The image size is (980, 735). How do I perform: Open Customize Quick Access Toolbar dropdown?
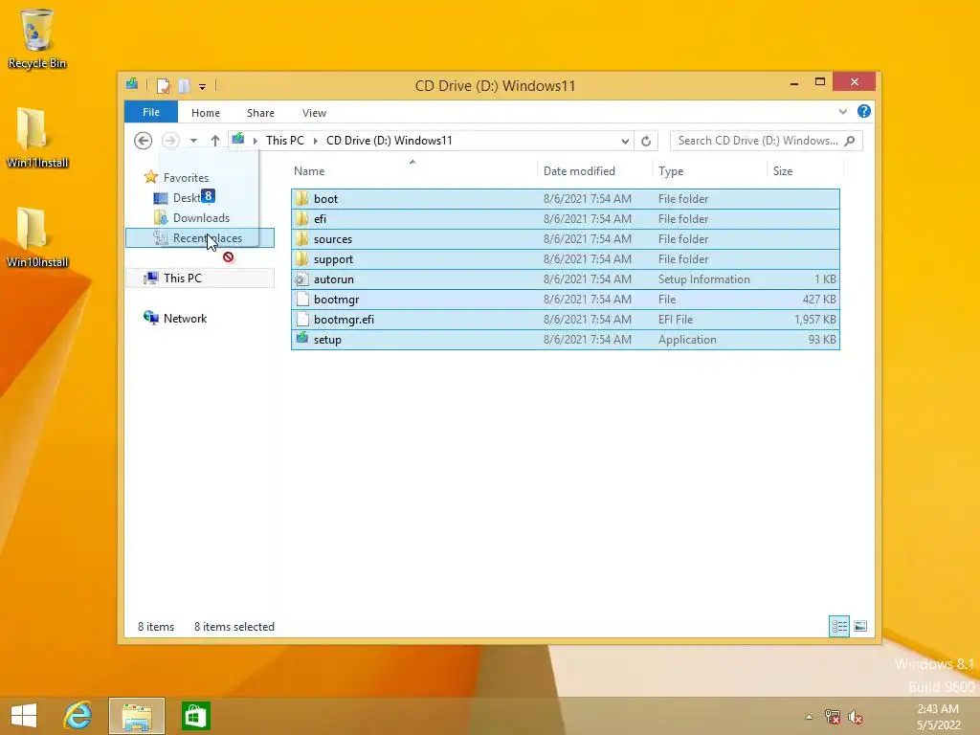[x=202, y=87]
